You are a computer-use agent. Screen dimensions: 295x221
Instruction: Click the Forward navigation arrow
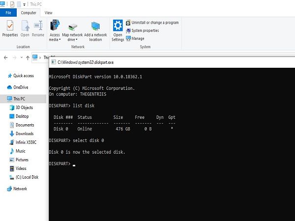(x=14, y=57)
